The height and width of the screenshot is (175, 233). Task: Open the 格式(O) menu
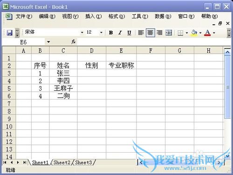tap(116, 16)
